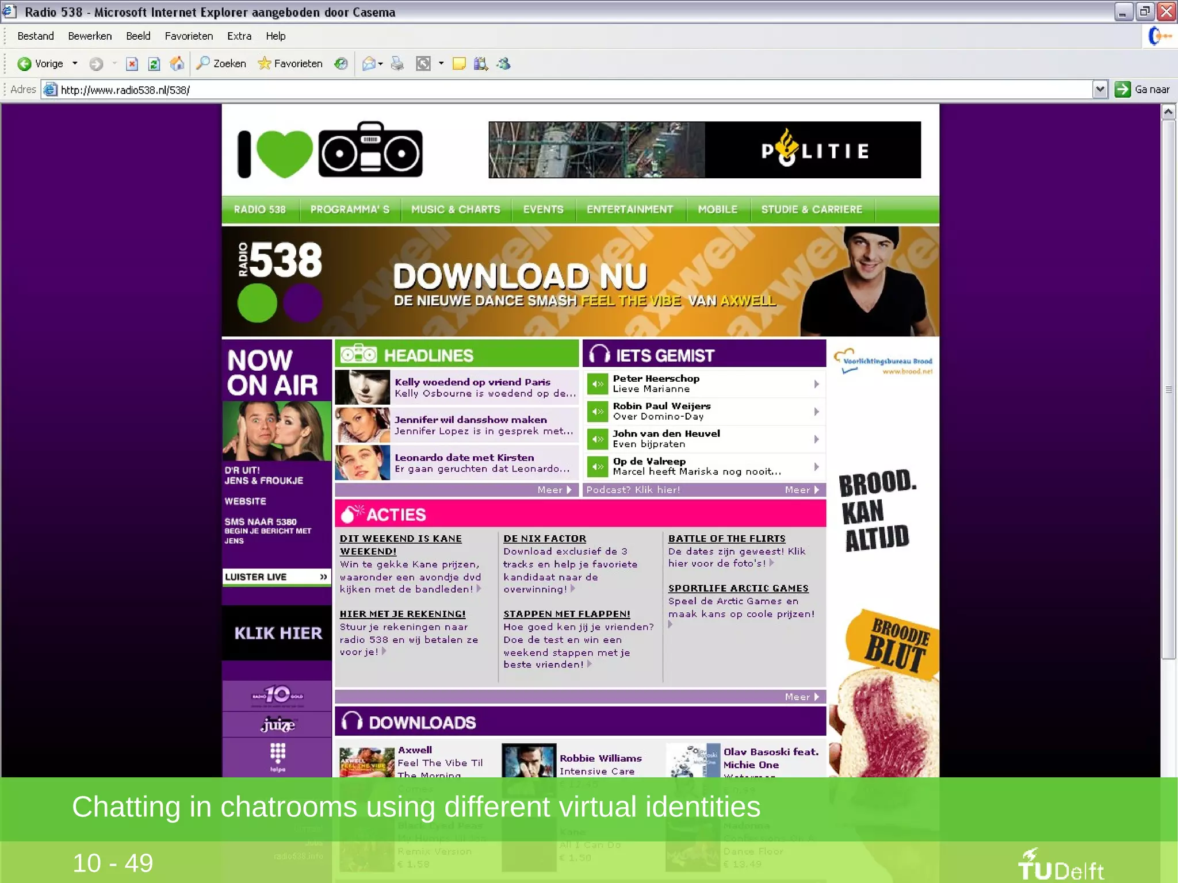1178x883 pixels.
Task: Refresh the page with the green refresh icon
Action: (154, 64)
